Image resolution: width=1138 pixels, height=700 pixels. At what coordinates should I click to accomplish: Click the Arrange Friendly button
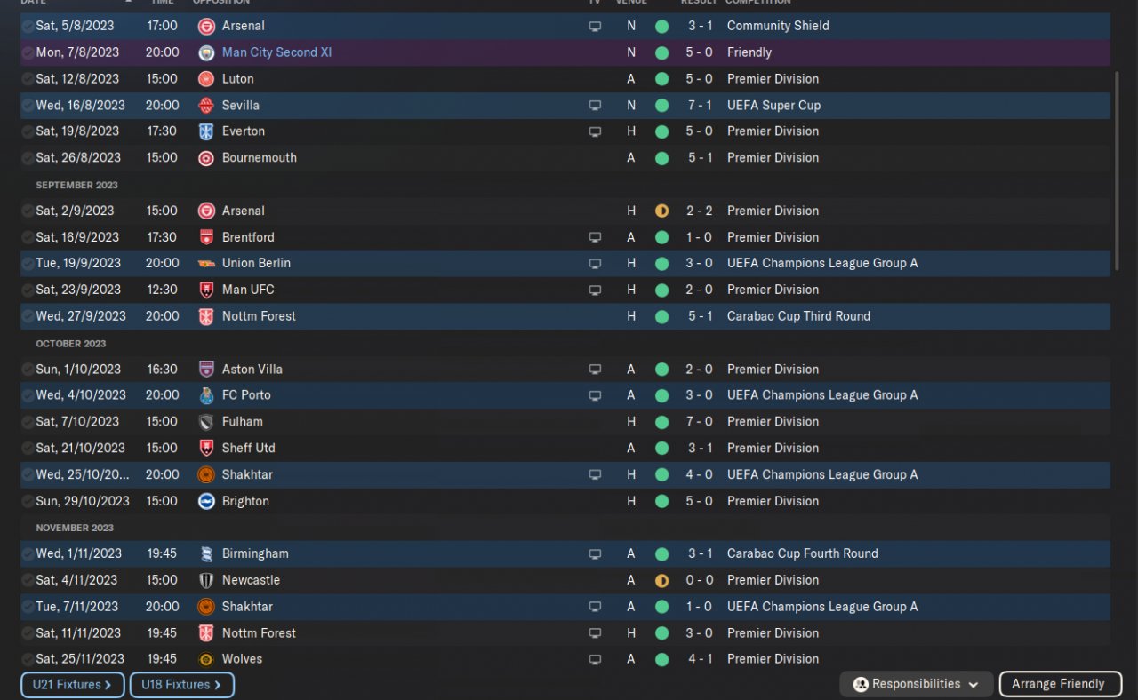click(x=1058, y=684)
